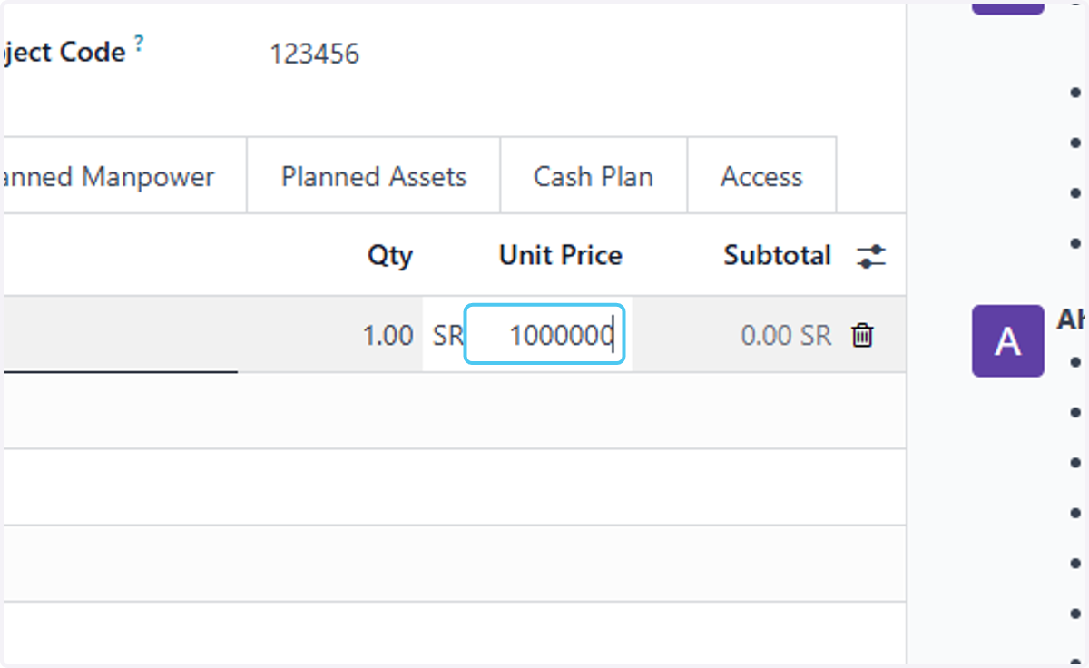Click the Unit Price column header
Image resolution: width=1089 pixels, height=668 pixels.
pyautogui.click(x=561, y=255)
